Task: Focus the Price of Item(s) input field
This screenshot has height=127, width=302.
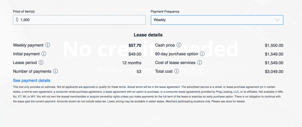Action: [x=79, y=20]
